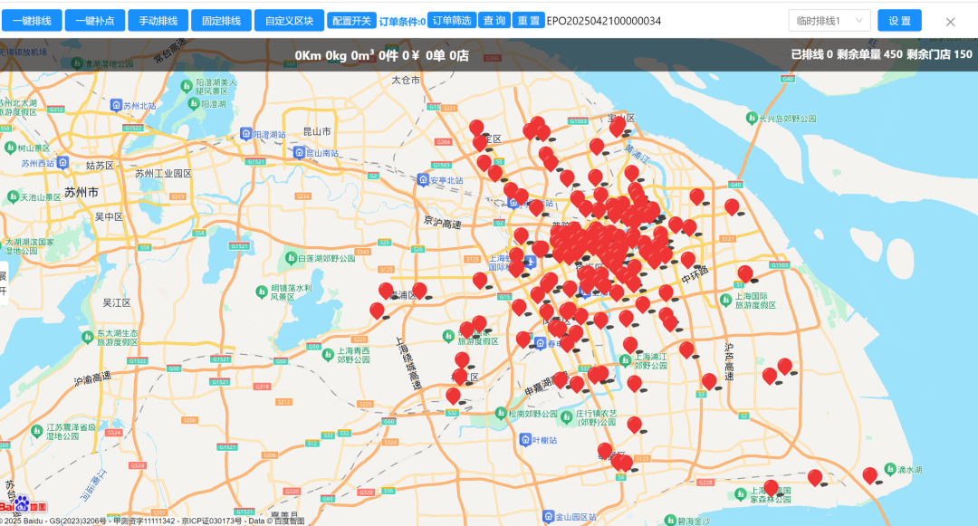The height and width of the screenshot is (526, 978).
Task: Run 一键排线 one-click routing
Action: pos(32,21)
